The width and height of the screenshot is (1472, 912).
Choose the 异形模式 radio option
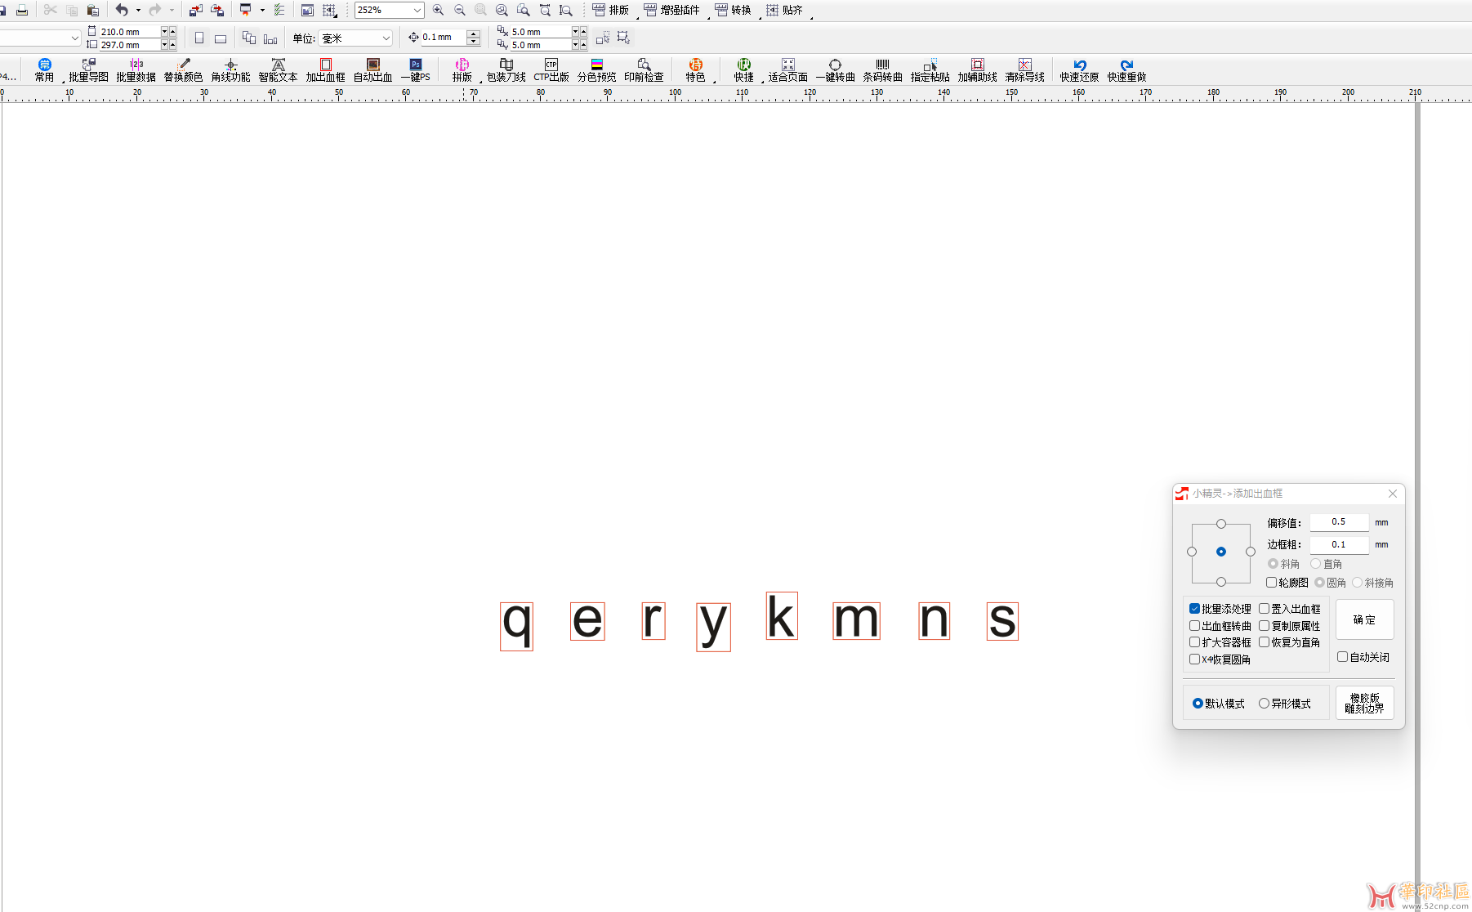coord(1264,704)
